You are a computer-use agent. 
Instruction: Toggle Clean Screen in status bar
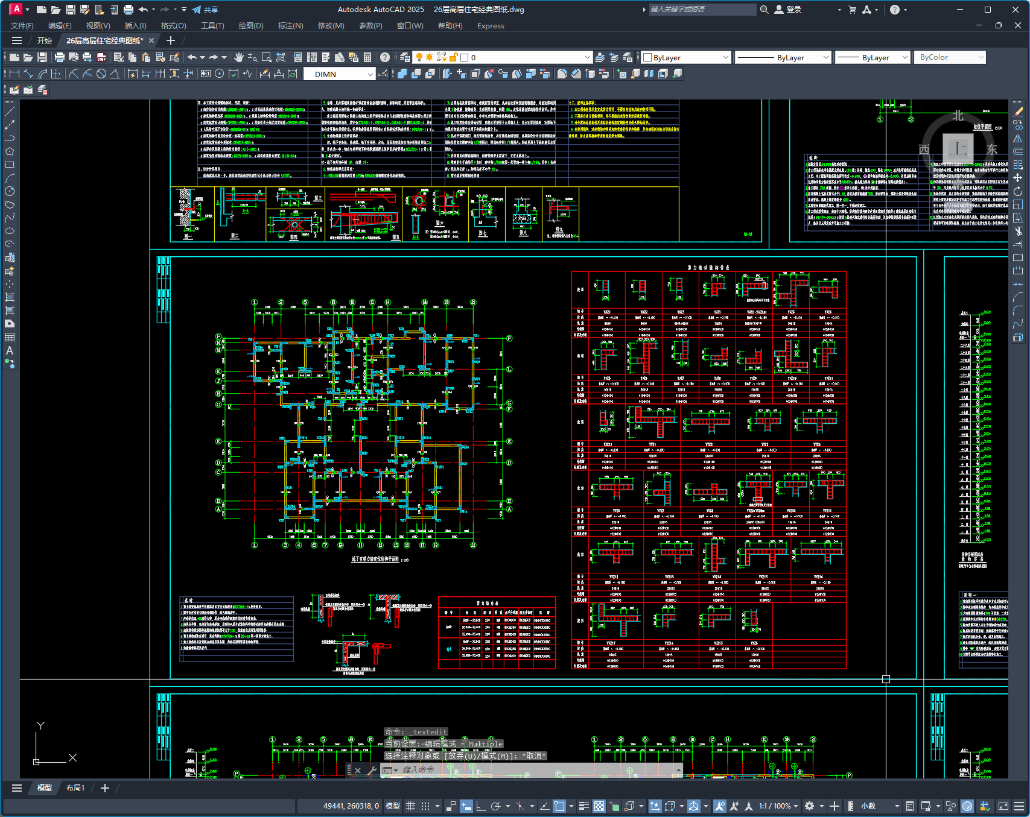coord(1003,806)
